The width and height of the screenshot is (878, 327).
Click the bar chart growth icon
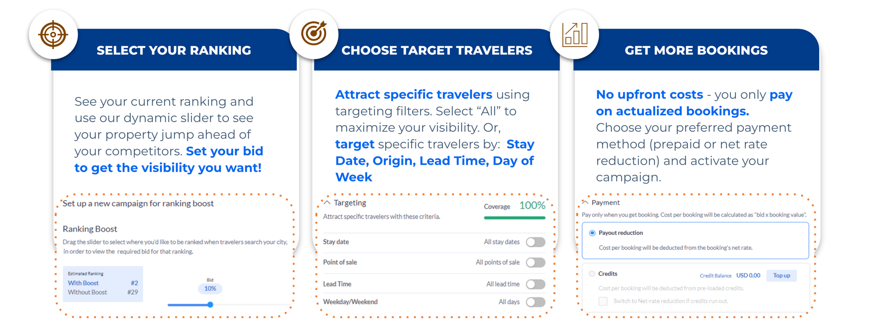[x=575, y=34]
